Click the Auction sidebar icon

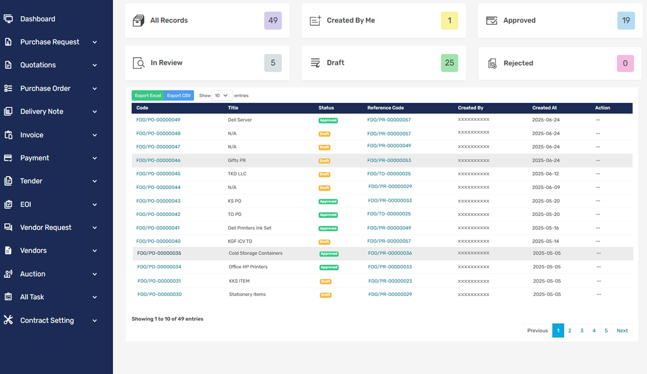[8, 274]
